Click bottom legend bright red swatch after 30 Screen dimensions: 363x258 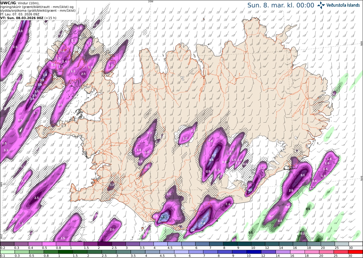356,252
